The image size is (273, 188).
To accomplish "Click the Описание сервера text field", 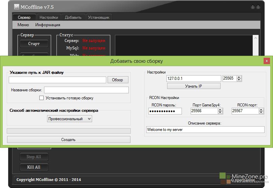I will coord(205,130).
